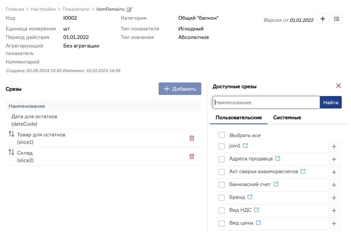Select the Пользовательские tab
Viewport: 351px width, 232px height.
click(x=238, y=117)
